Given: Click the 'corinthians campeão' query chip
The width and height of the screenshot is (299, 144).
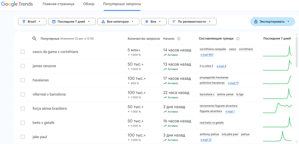Looking at the screenshot, I should [213, 49].
